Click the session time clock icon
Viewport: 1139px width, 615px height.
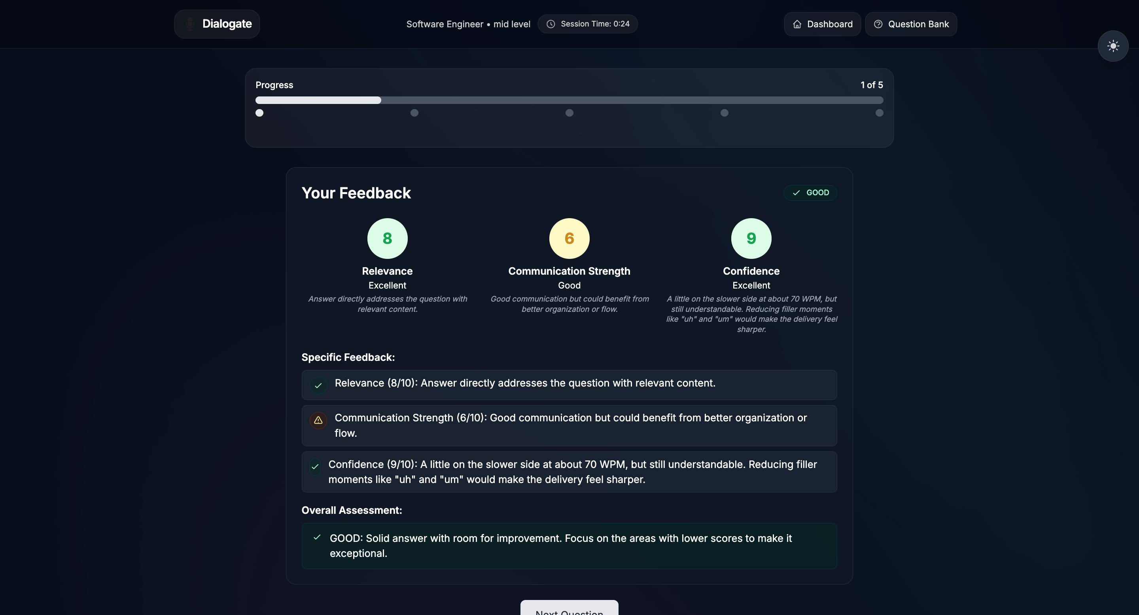click(x=551, y=24)
